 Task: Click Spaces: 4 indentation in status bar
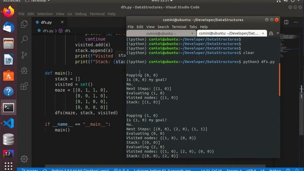click(234, 170)
